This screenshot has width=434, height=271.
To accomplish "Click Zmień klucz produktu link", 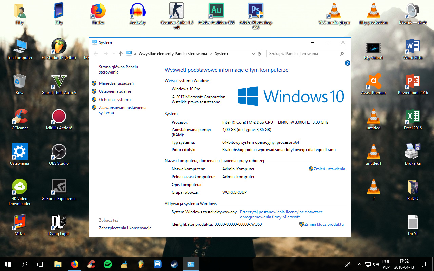I will pos(324,224).
